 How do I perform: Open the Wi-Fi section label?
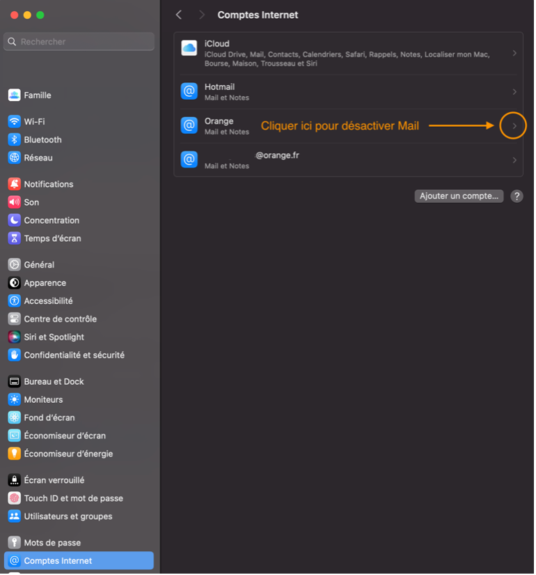(x=34, y=122)
